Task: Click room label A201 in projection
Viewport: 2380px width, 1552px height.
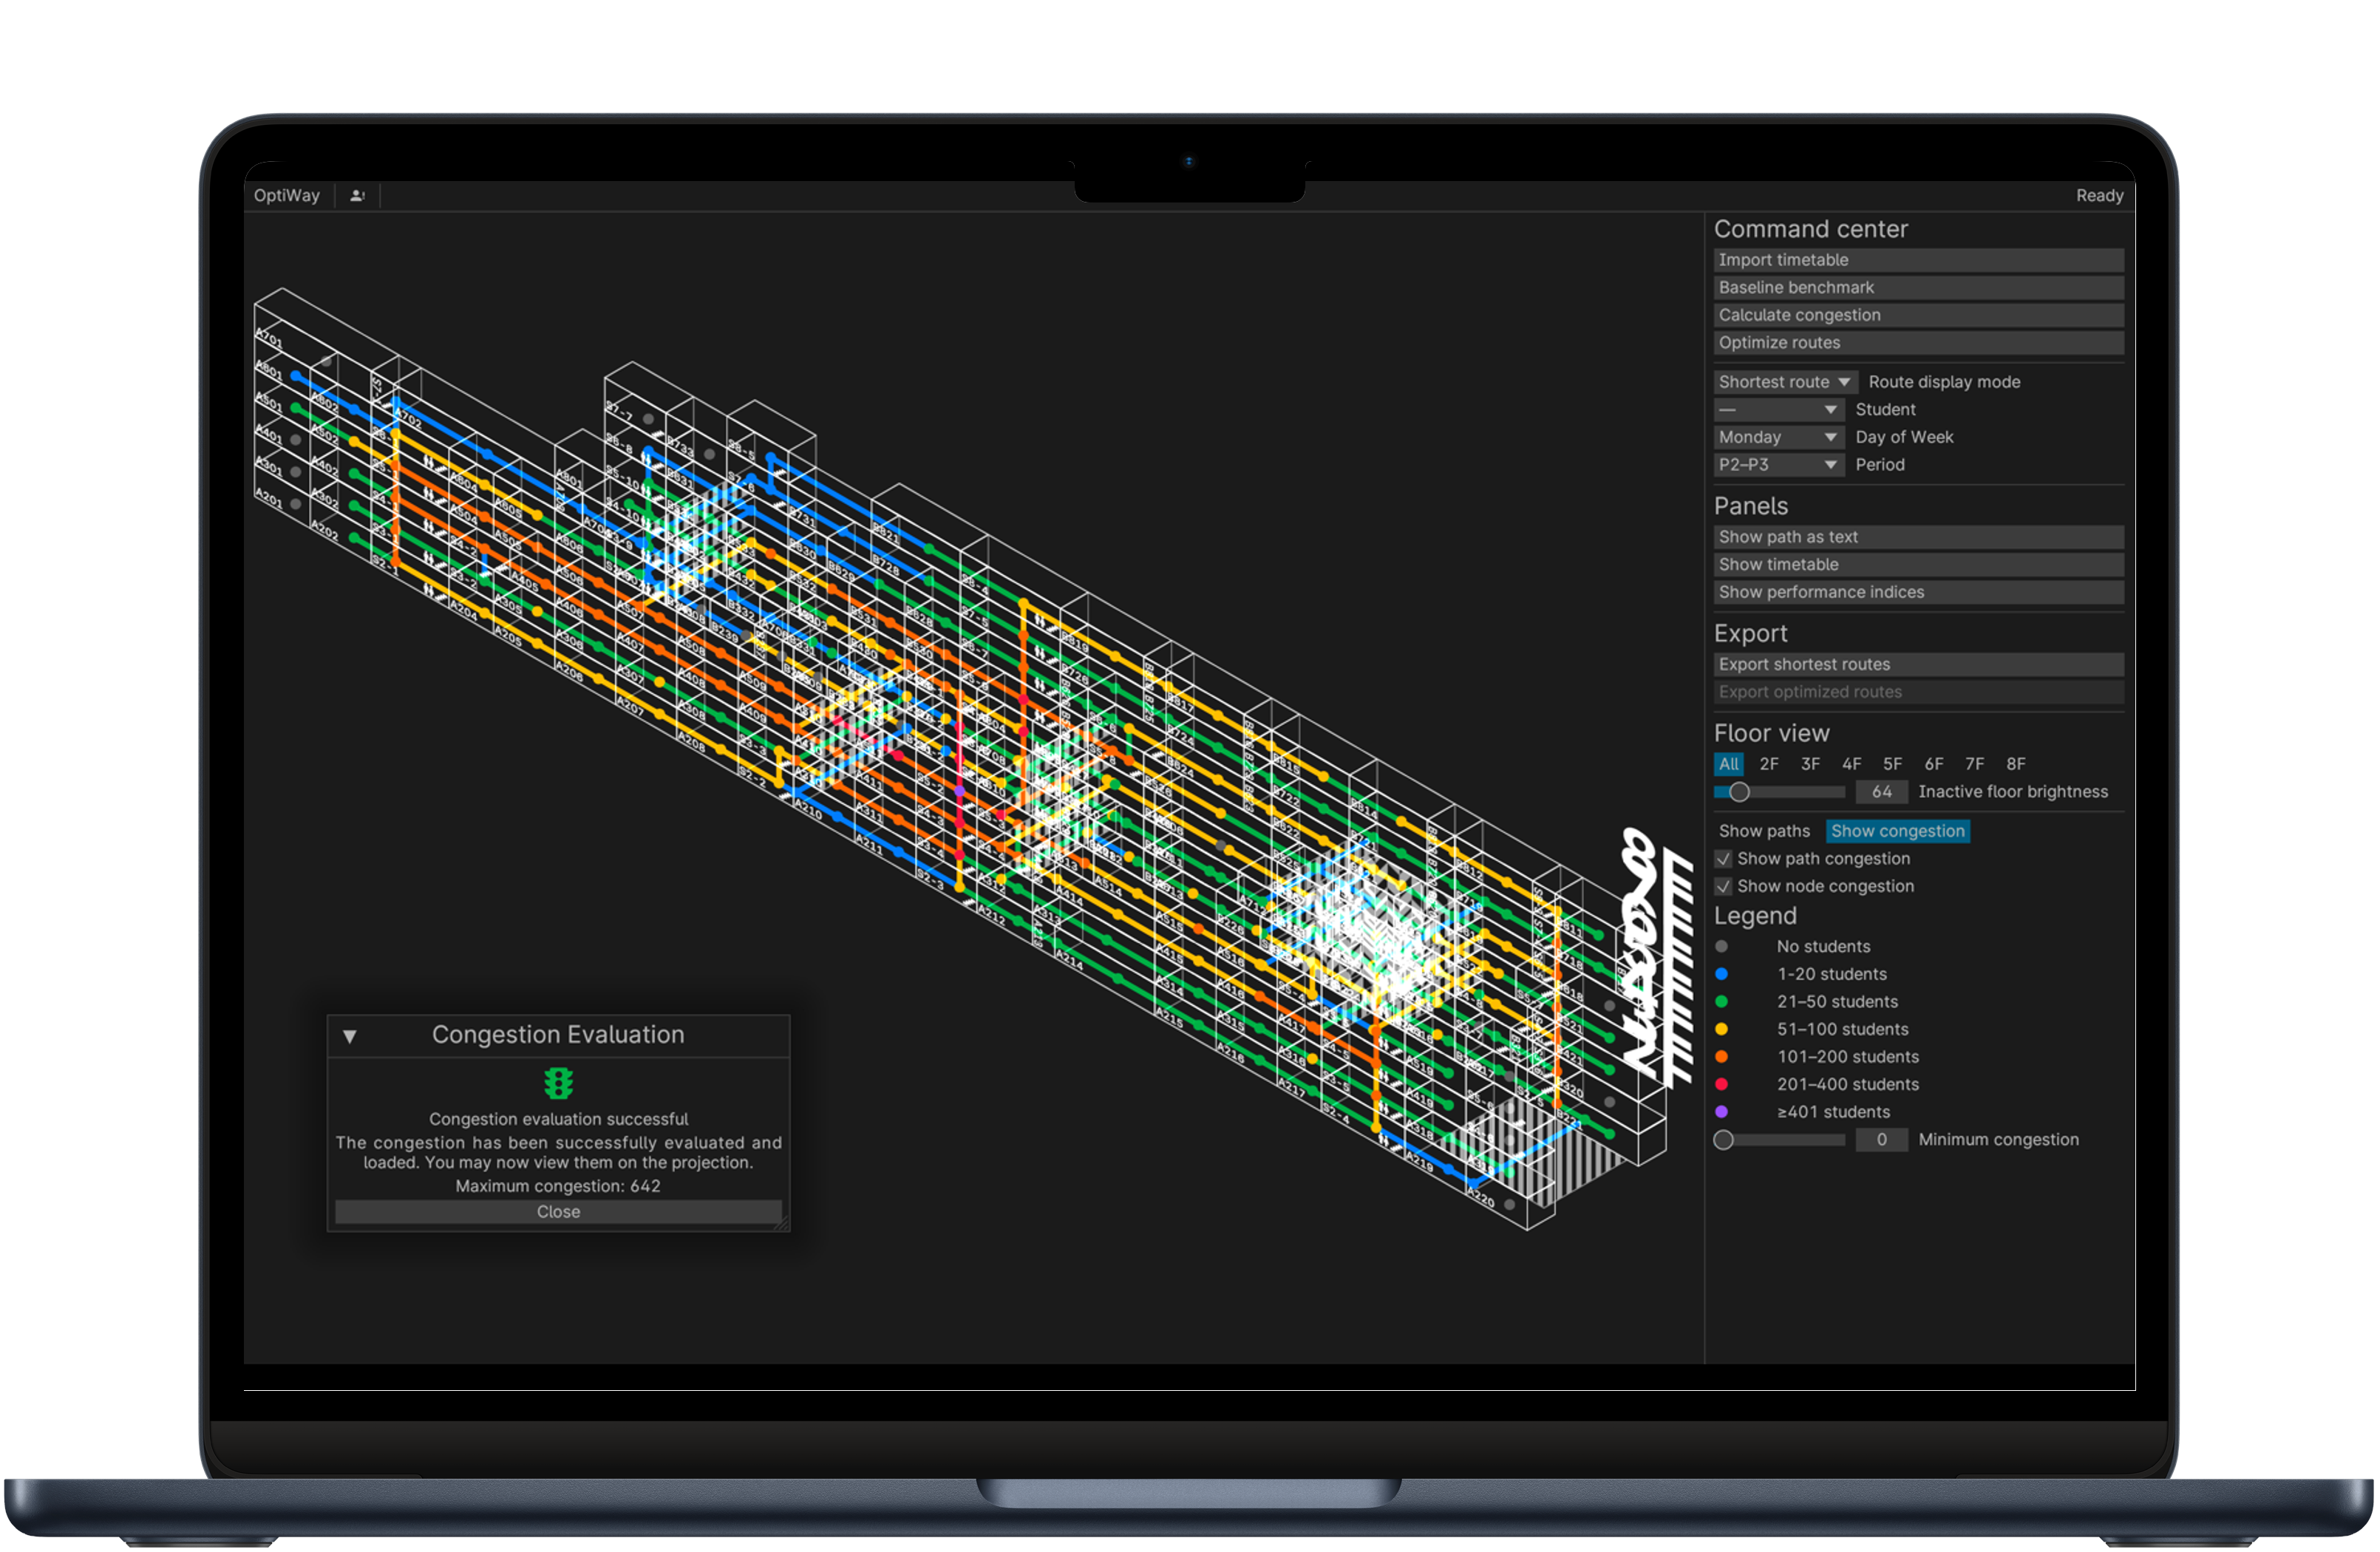Action: point(268,498)
